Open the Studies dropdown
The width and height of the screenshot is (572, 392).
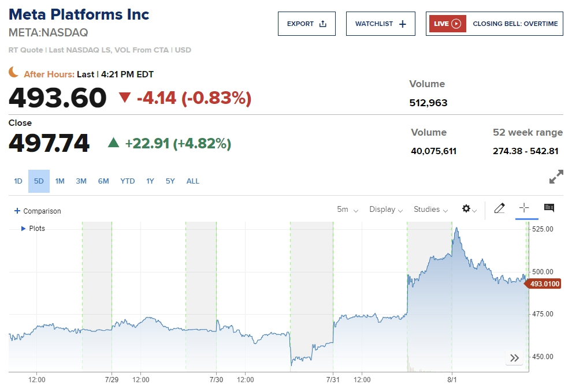point(430,210)
